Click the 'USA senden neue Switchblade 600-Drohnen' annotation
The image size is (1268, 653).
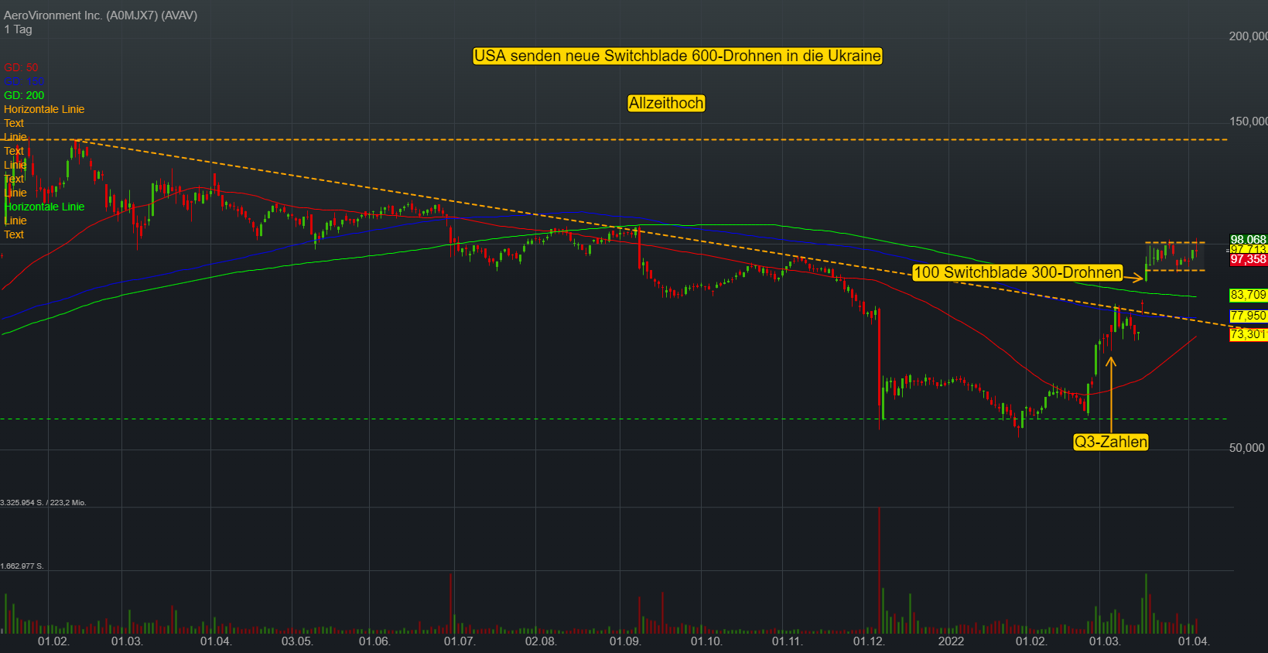point(678,56)
